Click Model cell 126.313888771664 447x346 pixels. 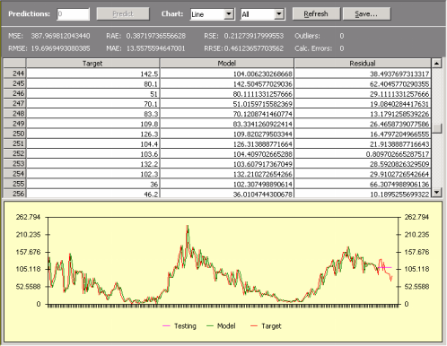tap(227, 144)
